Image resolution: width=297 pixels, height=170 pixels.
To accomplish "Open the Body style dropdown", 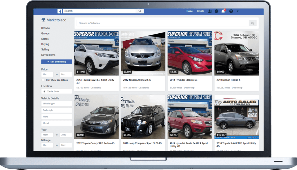I will [57, 110].
